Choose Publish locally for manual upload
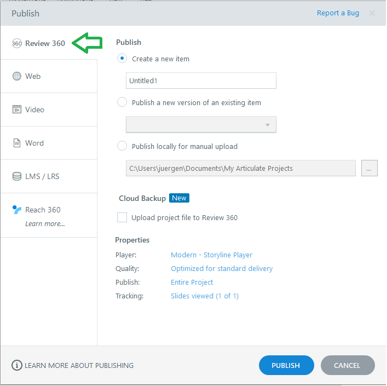 click(x=122, y=146)
